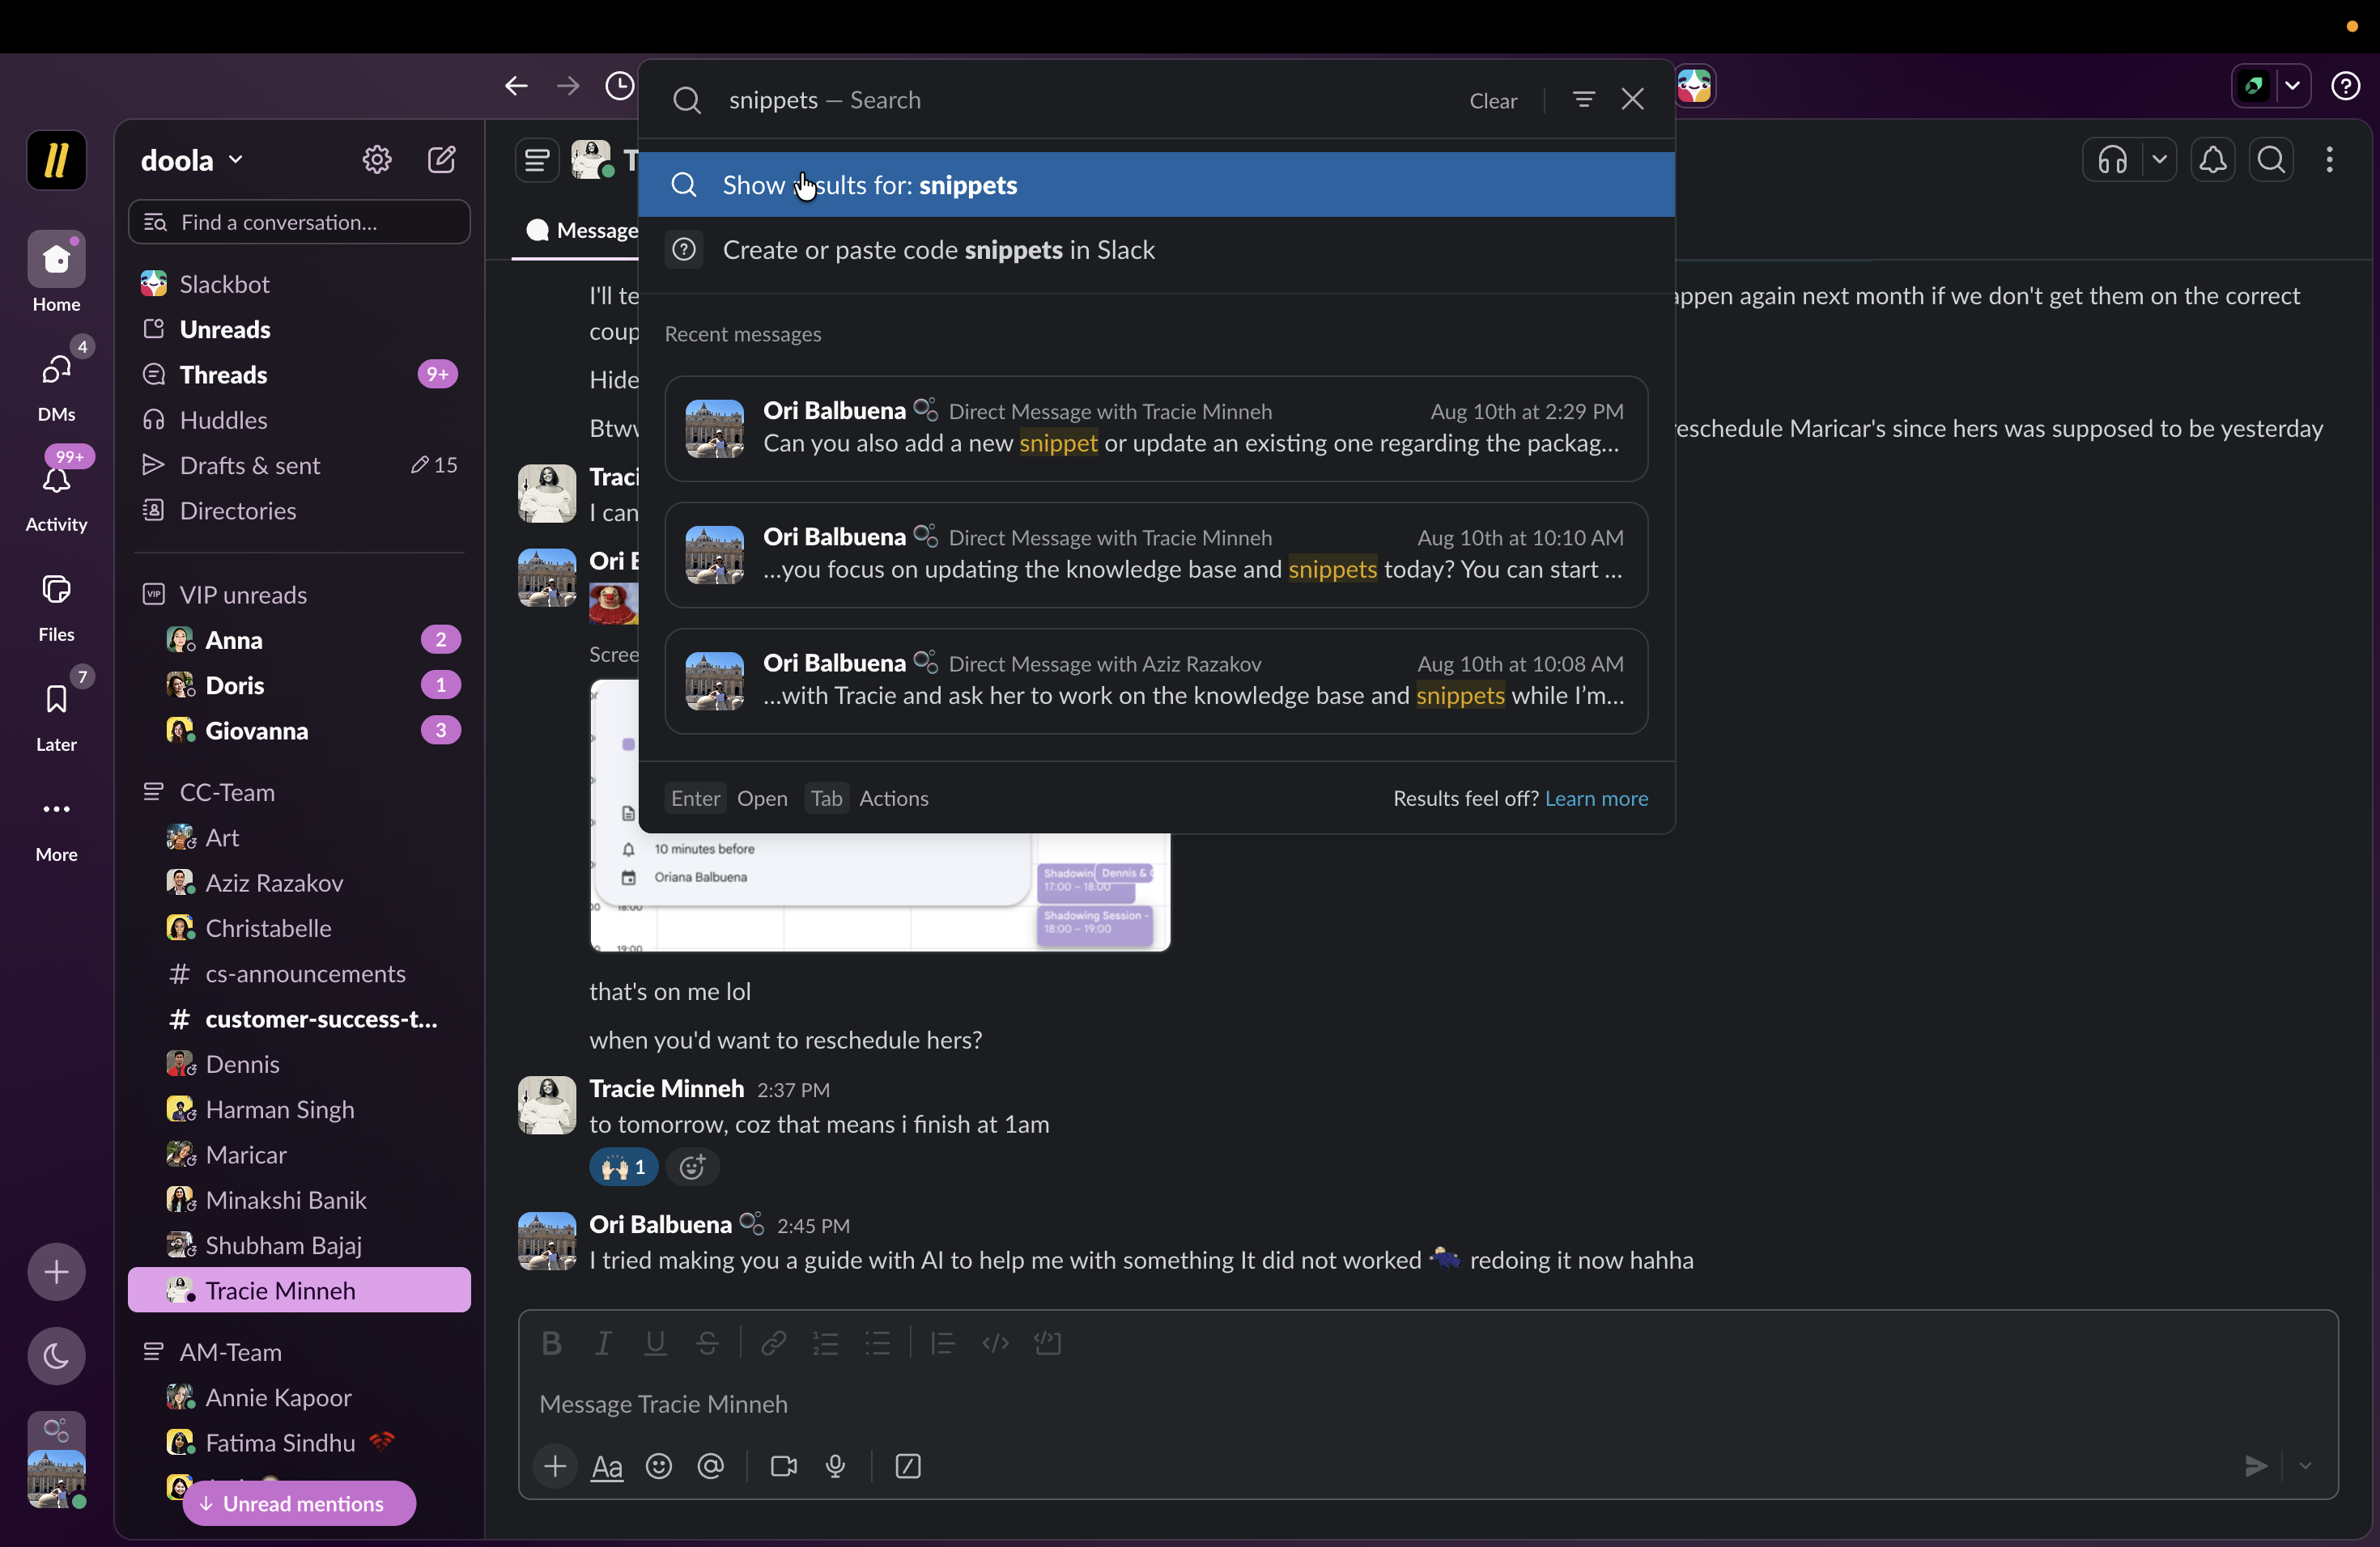Switch to the Messages tab
This screenshot has height=1547, width=2380.
(583, 231)
